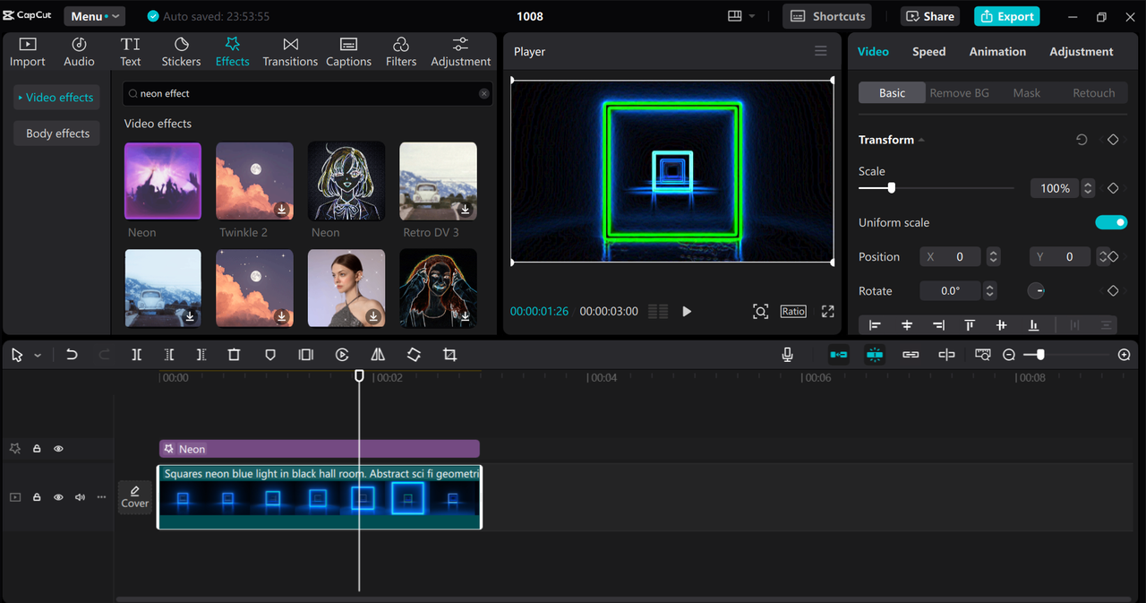1146x603 pixels.
Task: Switch to the Animation tab
Action: pos(997,51)
